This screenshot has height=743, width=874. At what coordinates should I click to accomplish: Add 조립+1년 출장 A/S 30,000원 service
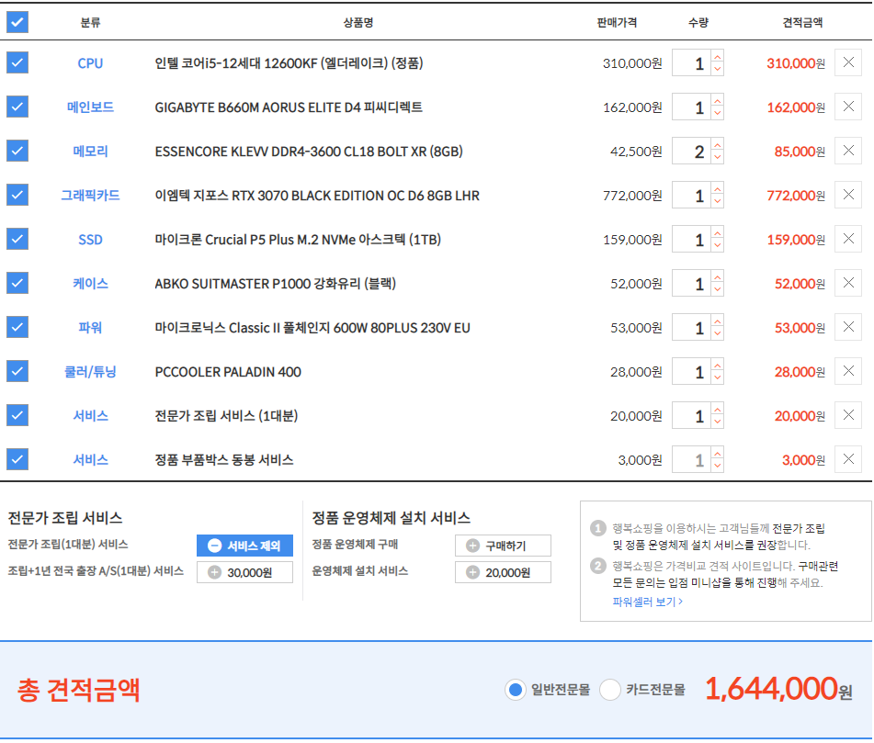point(244,572)
